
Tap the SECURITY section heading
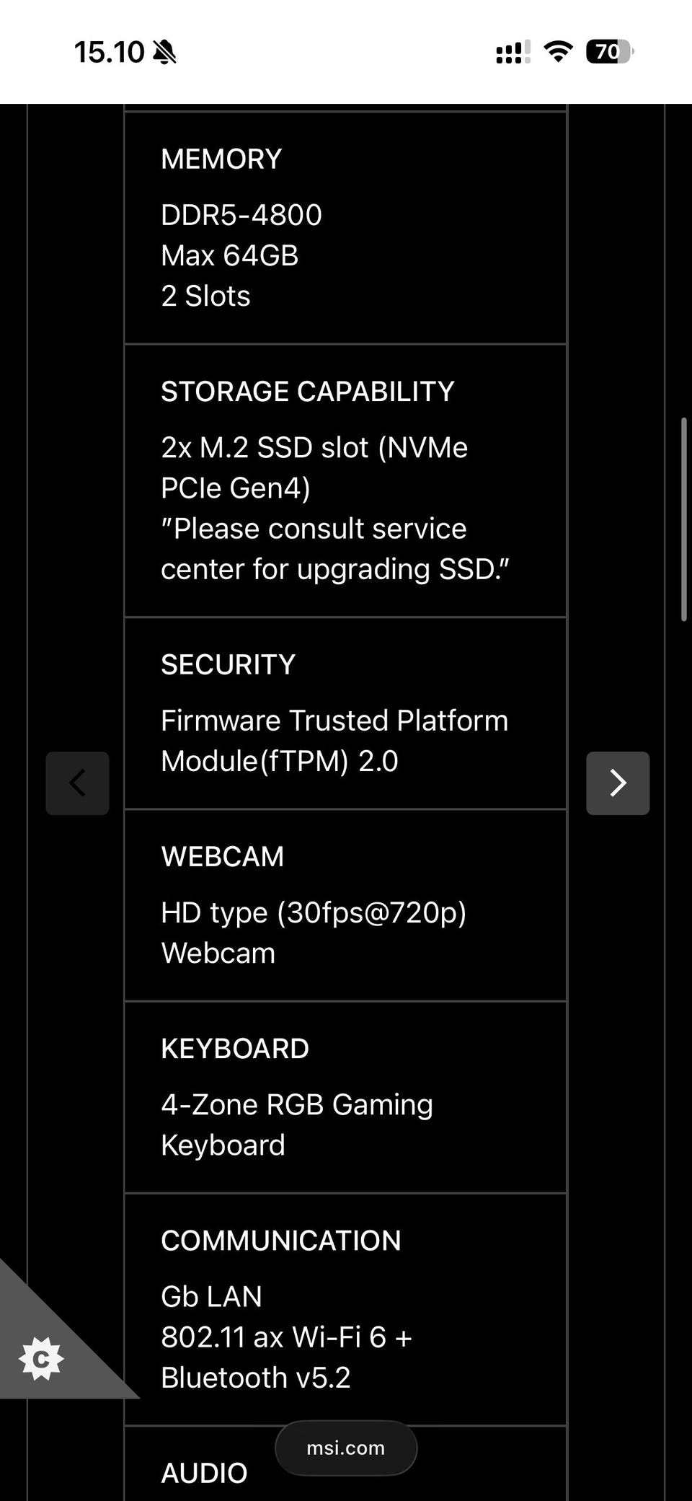point(229,665)
